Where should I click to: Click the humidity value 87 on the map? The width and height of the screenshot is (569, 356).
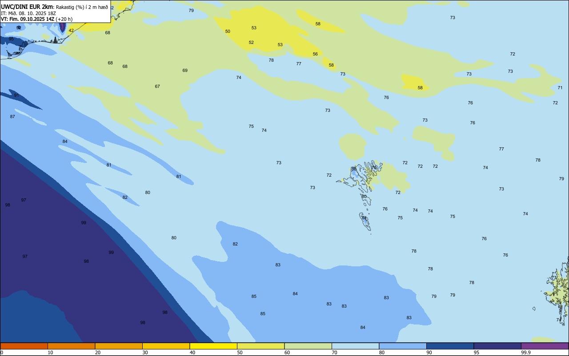click(12, 117)
